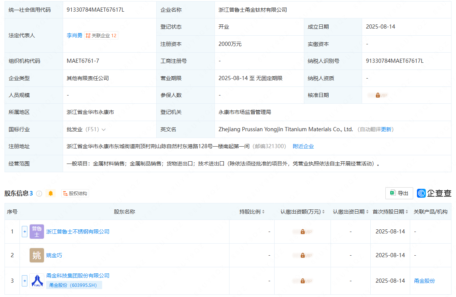This screenshot has width=456, height=297.
Task: Open 关联企业 12 related companies tag
Action: (101, 35)
